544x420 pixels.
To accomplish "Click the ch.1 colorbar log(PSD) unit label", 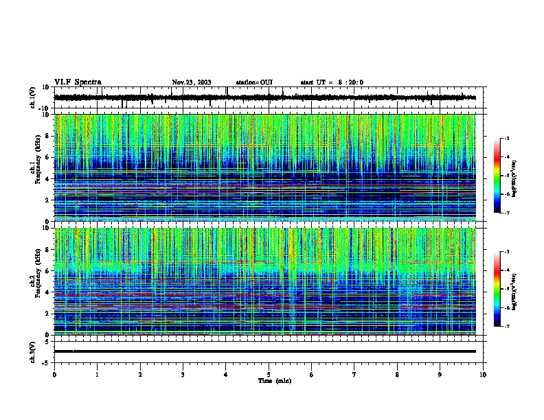I will [514, 179].
